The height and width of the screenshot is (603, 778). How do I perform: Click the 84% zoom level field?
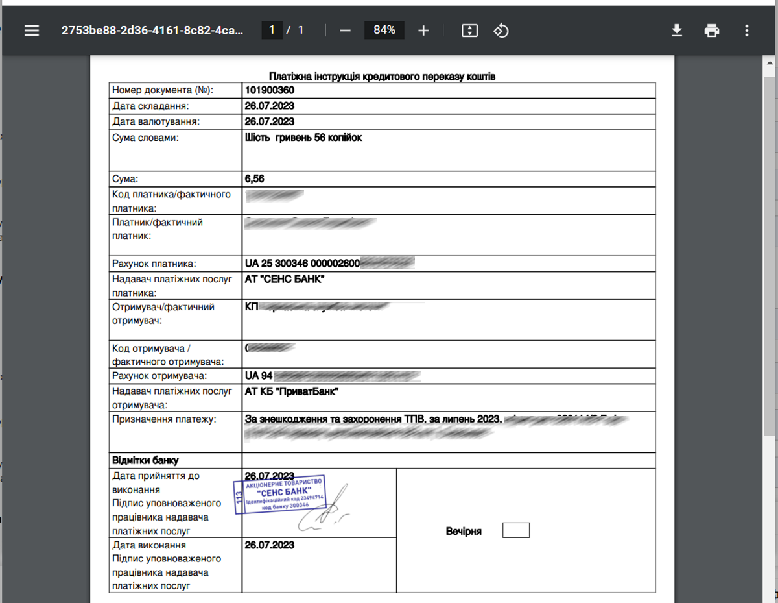pyautogui.click(x=384, y=30)
